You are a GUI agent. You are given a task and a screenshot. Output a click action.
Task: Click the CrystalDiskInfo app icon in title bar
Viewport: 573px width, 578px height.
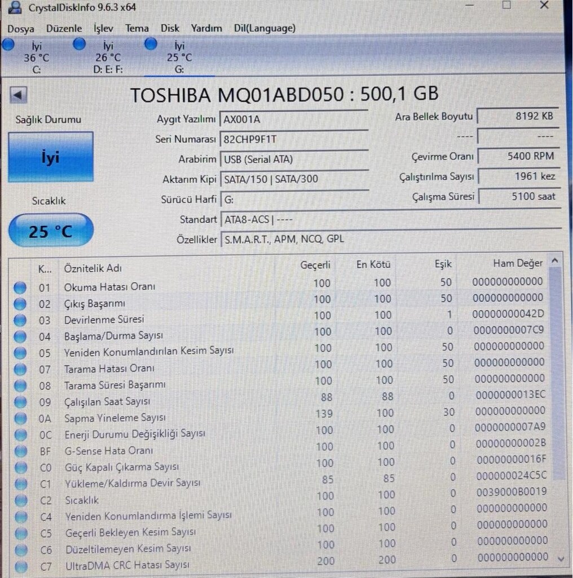coord(15,7)
